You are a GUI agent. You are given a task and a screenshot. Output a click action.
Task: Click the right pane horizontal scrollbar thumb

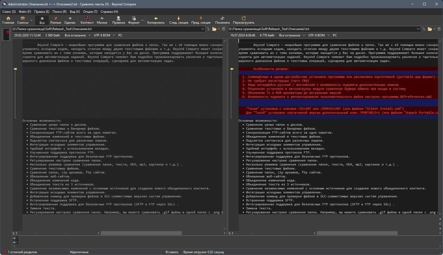(357, 233)
